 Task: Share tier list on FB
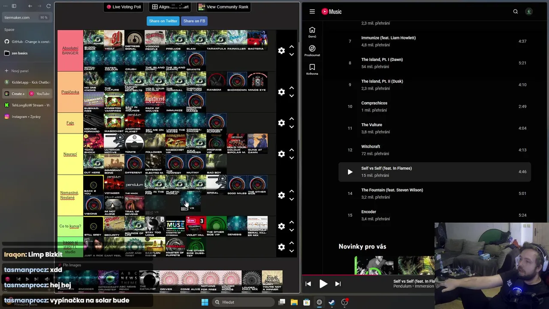[x=194, y=21]
